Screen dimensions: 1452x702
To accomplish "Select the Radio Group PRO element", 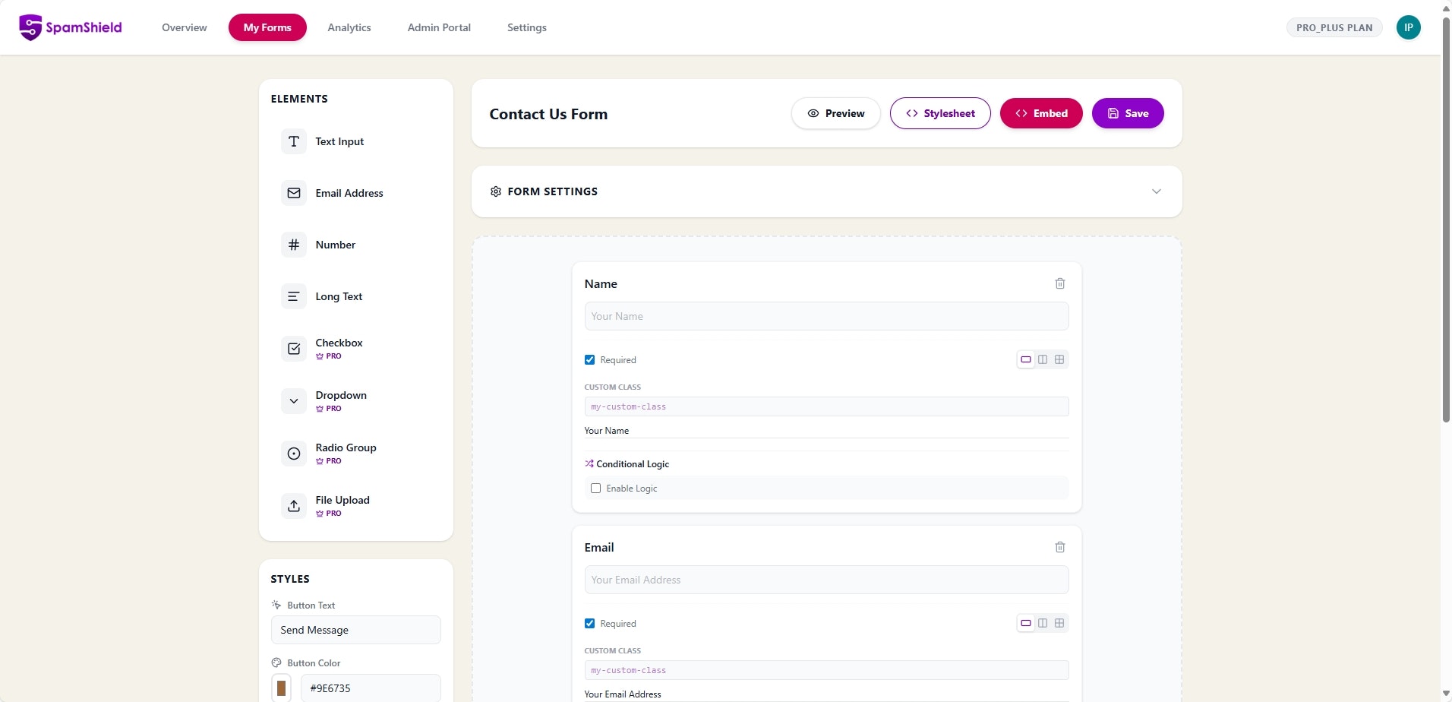I will click(346, 453).
